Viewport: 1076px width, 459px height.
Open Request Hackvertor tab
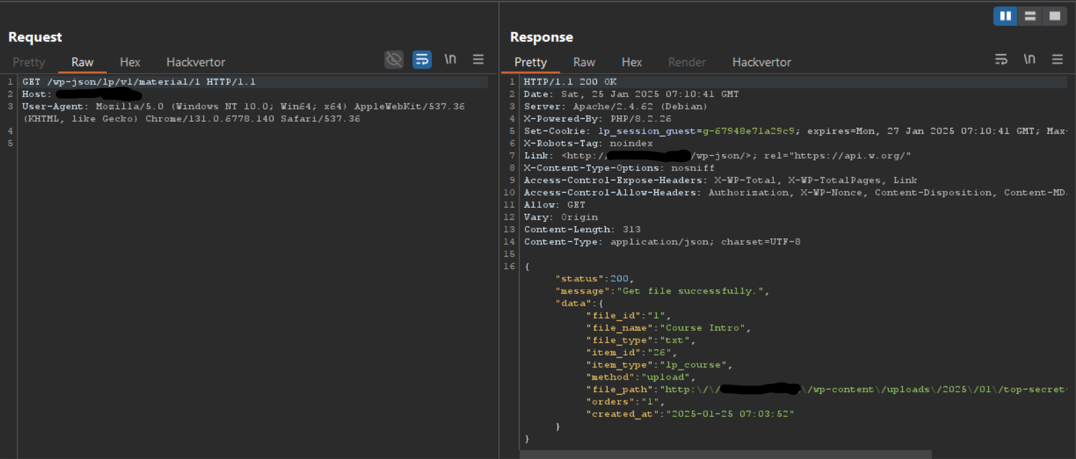click(x=196, y=62)
